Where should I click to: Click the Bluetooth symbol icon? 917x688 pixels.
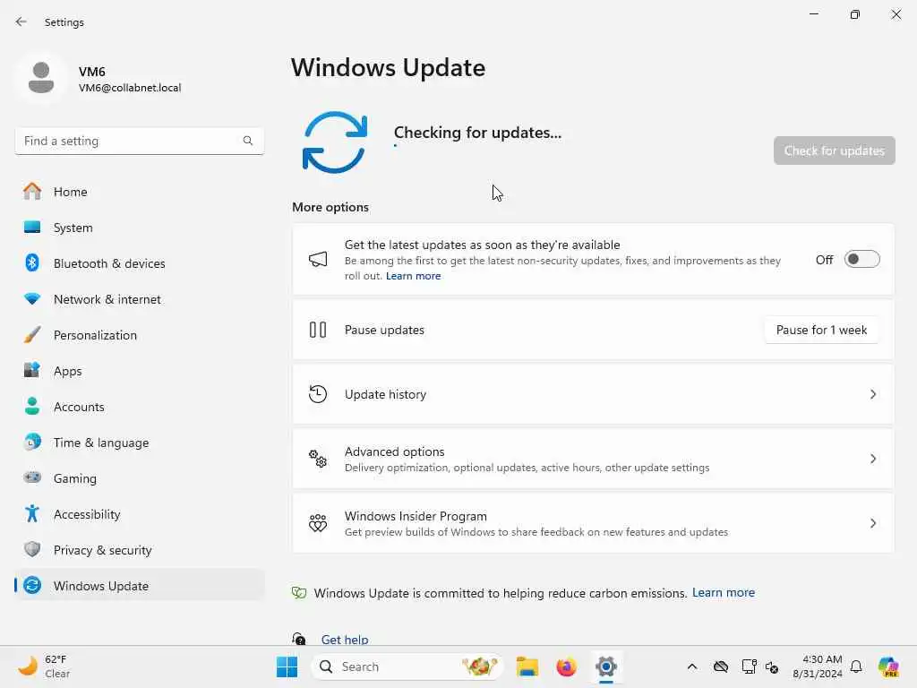point(32,262)
